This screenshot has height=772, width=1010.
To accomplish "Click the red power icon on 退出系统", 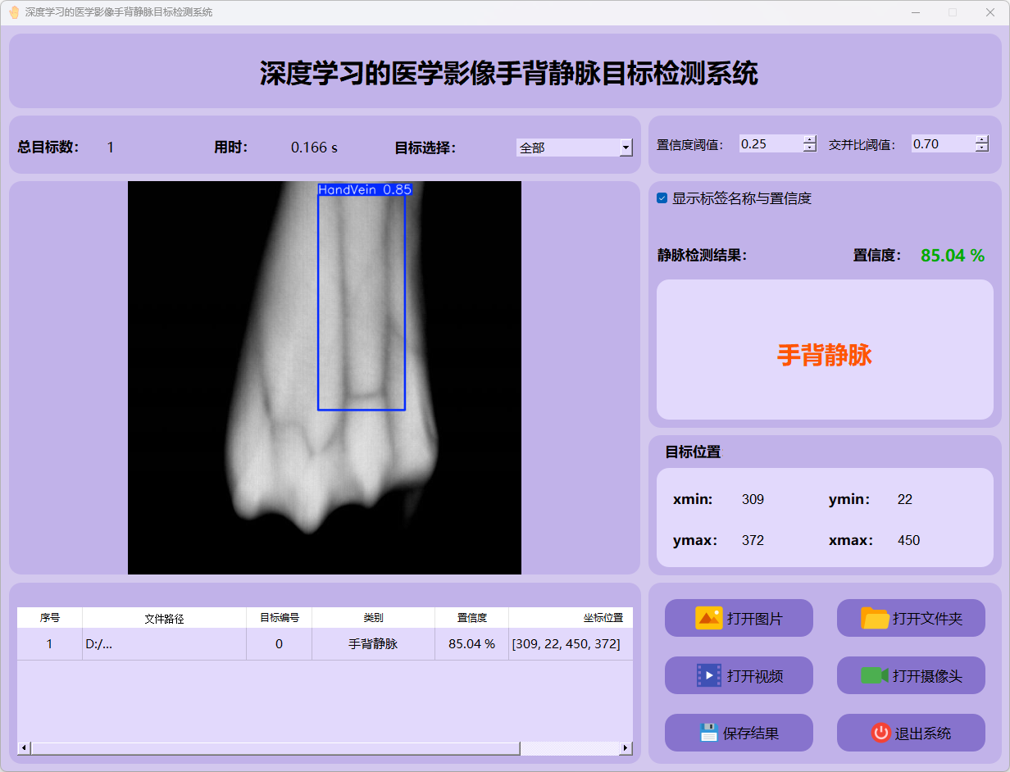I will (880, 733).
